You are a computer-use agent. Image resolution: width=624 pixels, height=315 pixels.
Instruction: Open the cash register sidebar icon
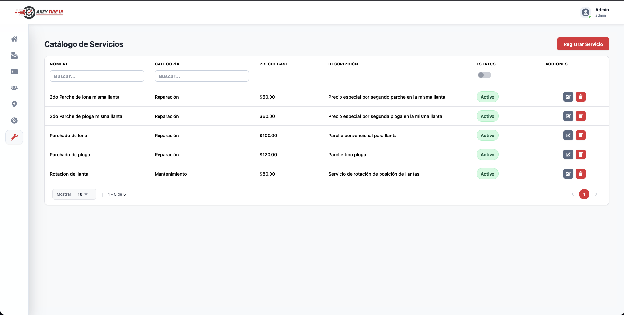point(14,55)
